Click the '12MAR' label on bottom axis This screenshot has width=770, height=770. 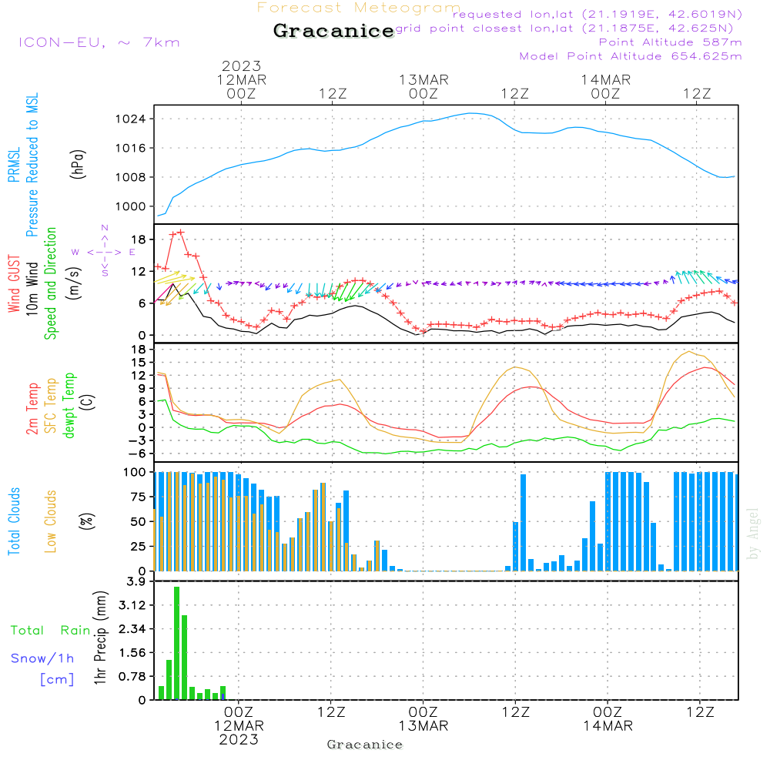click(x=239, y=726)
